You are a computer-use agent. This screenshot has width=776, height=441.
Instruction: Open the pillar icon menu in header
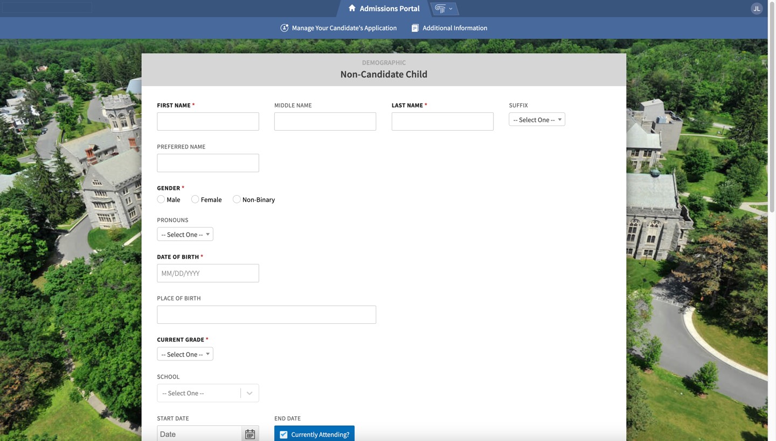(x=444, y=9)
